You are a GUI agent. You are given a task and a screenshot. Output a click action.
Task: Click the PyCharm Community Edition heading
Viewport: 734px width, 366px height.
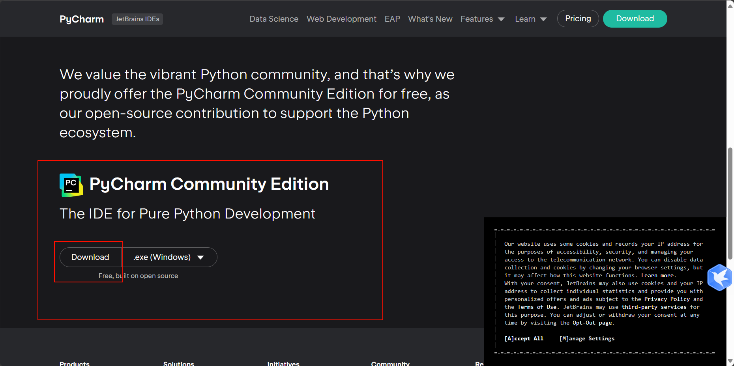(x=209, y=184)
